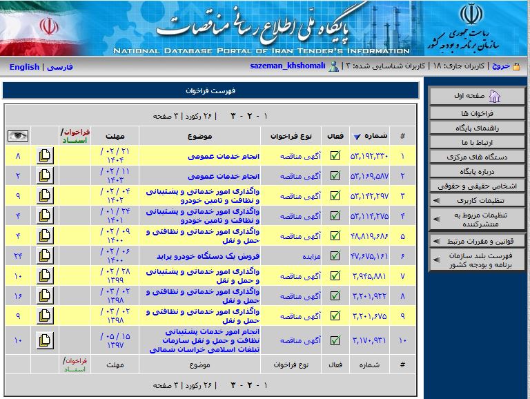Click the eye icon in table header
Viewport: 530px width, 399px height.
pos(18,135)
